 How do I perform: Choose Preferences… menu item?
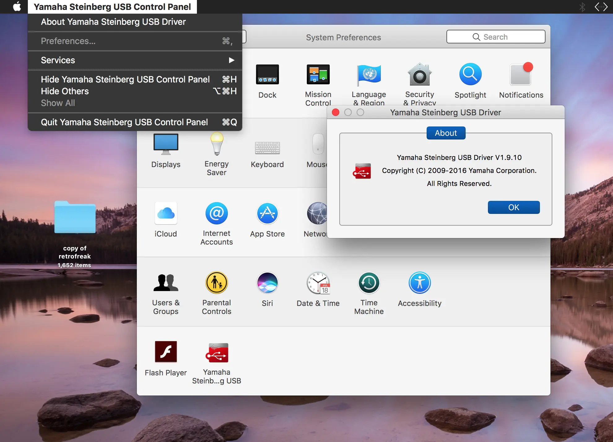coord(135,41)
